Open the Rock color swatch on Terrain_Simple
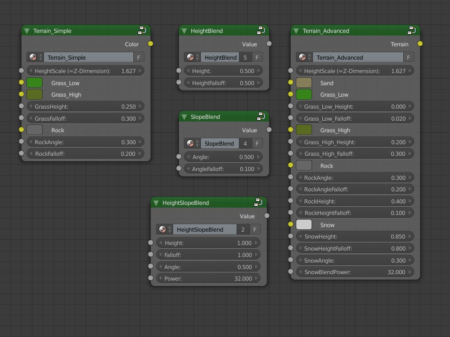The width and height of the screenshot is (450, 337). click(34, 130)
